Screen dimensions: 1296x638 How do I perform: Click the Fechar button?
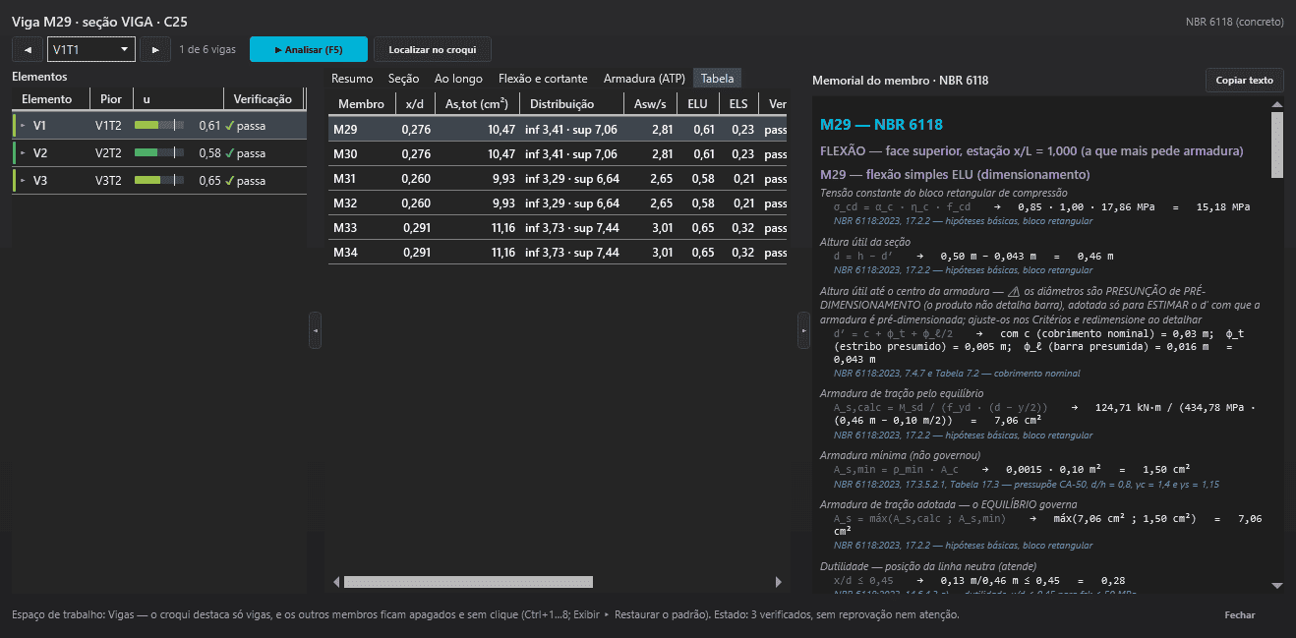[1239, 614]
